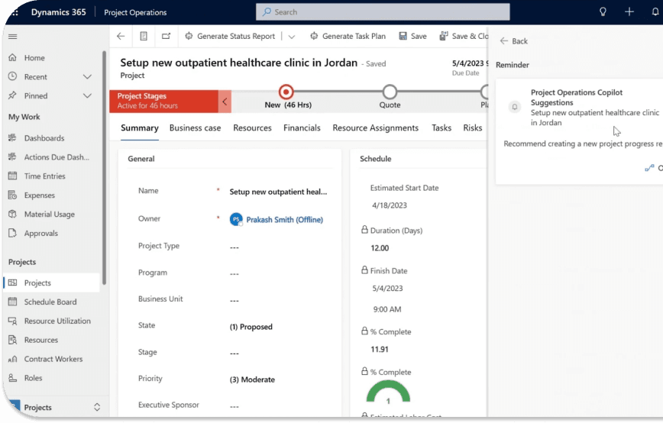
Task: Collapse the Project Stages chevron
Action: click(225, 102)
